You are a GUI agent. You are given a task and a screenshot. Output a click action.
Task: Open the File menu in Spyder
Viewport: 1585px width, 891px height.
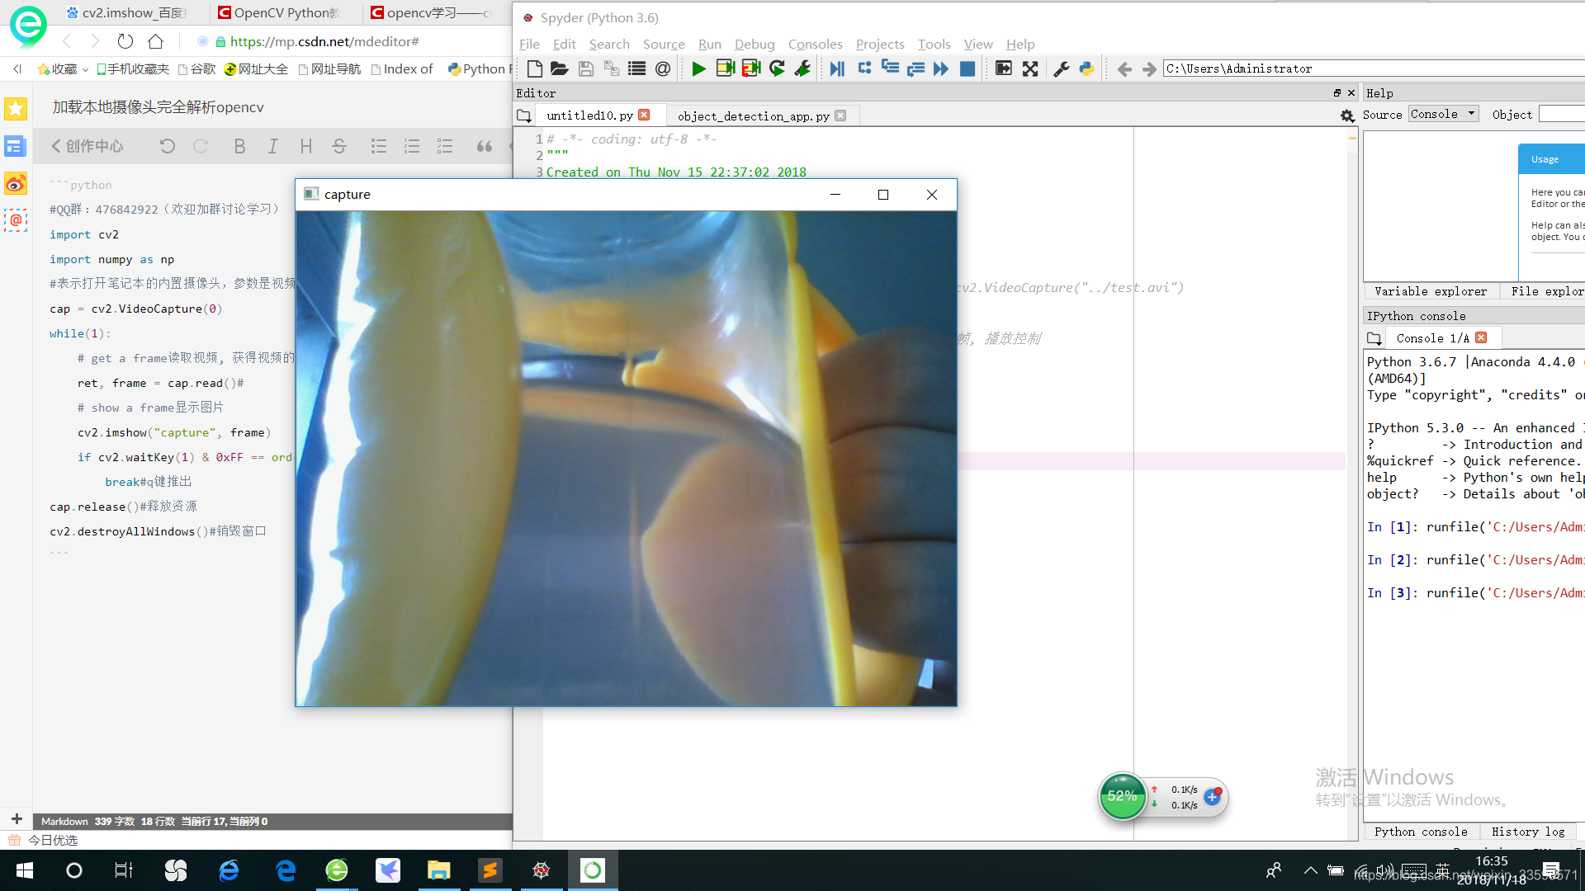click(x=529, y=44)
